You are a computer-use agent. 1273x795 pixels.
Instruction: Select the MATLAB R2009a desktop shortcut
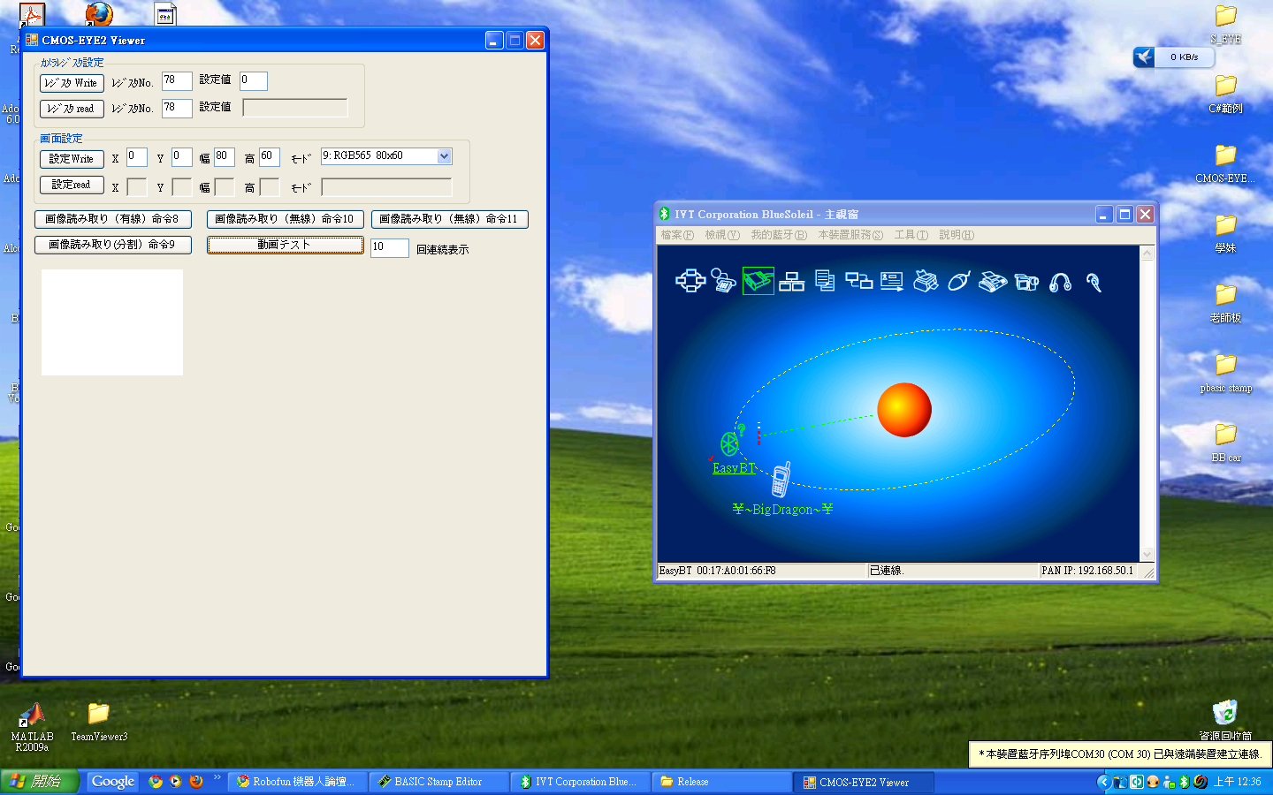coord(32,728)
